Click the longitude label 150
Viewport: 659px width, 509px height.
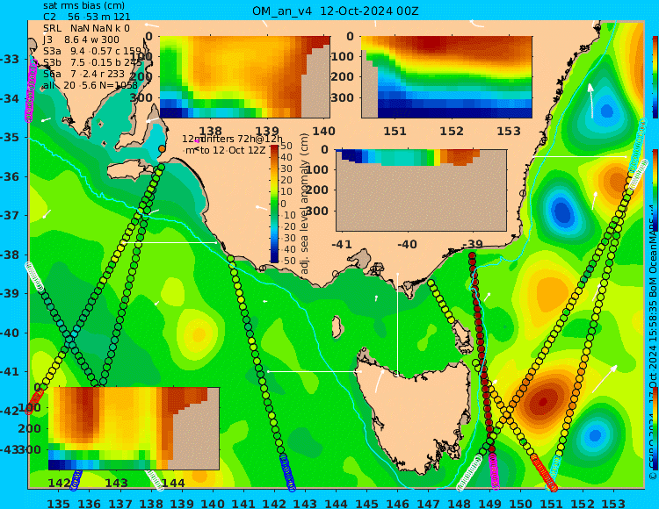tap(521, 504)
